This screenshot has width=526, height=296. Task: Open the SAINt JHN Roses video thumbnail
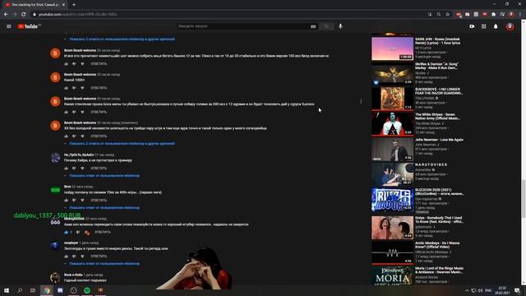pyautogui.click(x=392, y=49)
